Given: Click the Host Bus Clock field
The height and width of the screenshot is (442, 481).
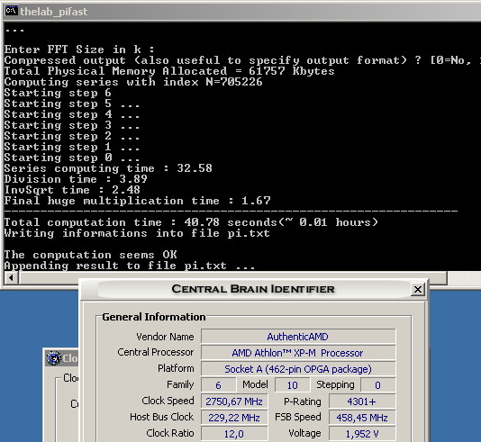Looking at the screenshot, I should [234, 418].
